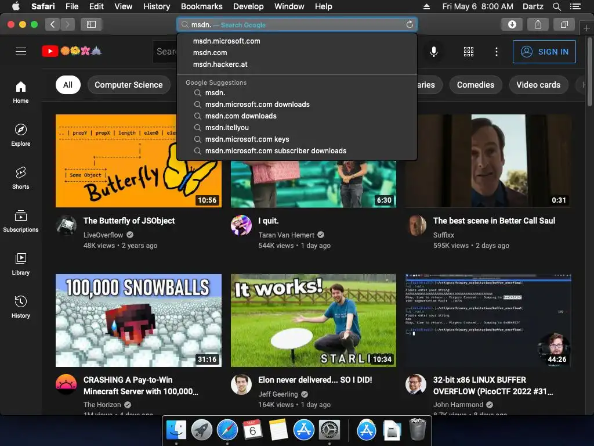The height and width of the screenshot is (446, 594).
Task: Click the eject icon in menu bar
Action: pos(426,6)
